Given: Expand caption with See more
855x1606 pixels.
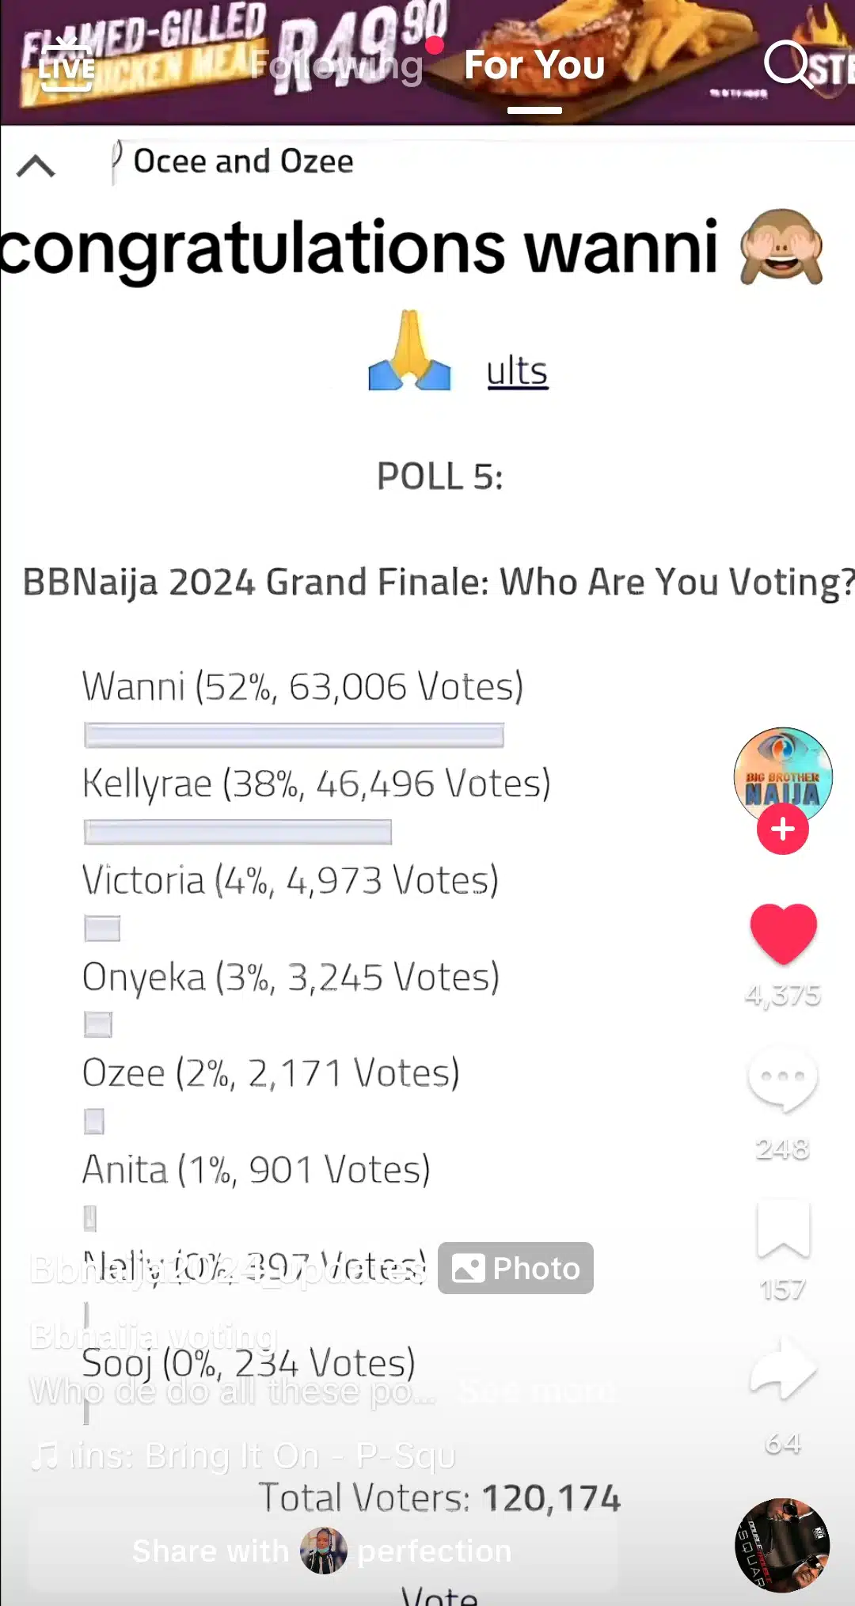Looking at the screenshot, I should 536,1391.
